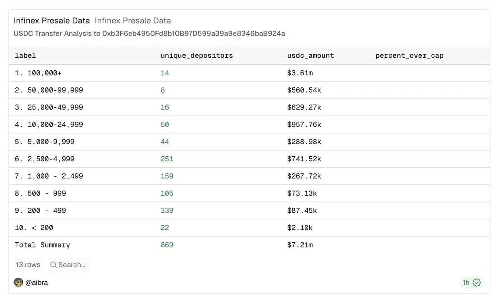Sort by unique_depositors column header
This screenshot has height=303, width=501.
click(x=197, y=56)
